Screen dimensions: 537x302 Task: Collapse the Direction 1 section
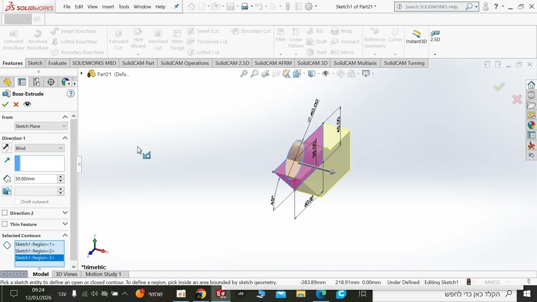tap(65, 138)
